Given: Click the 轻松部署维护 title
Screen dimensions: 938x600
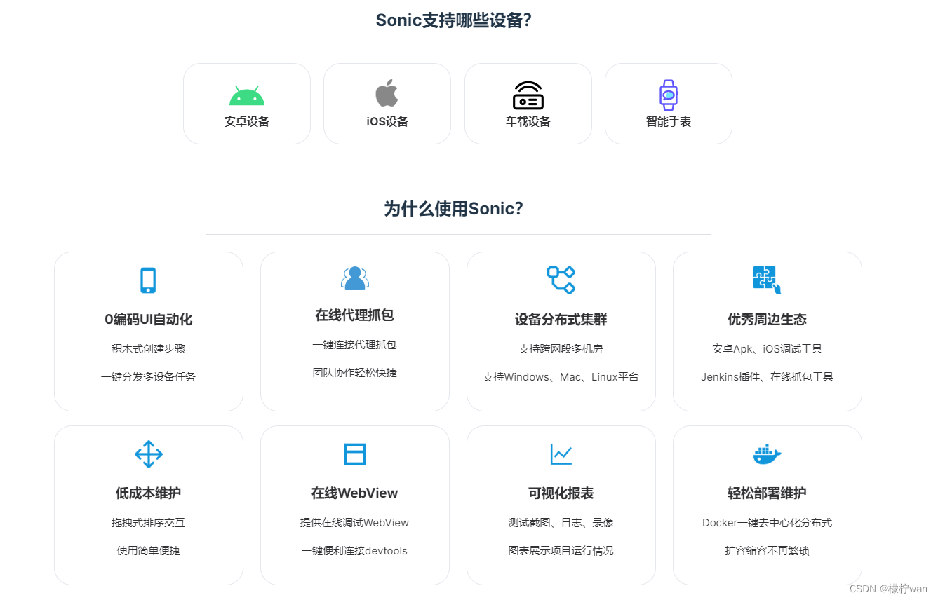Looking at the screenshot, I should pyautogui.click(x=768, y=493).
